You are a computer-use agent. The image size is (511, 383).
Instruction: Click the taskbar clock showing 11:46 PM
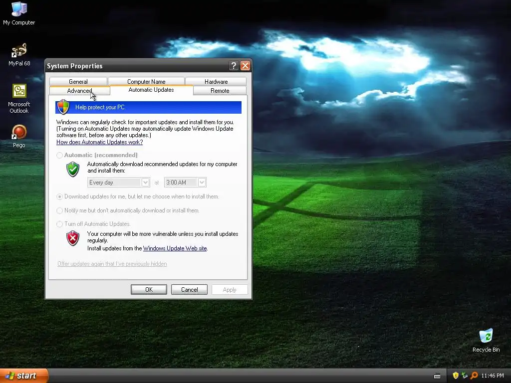pyautogui.click(x=493, y=376)
